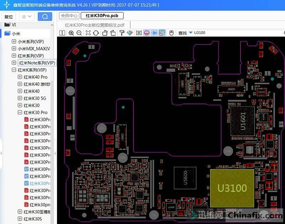Image resolution: width=285 pixels, height=224 pixels.
Task: Click the search field containing U3100
Action: pos(237,33)
